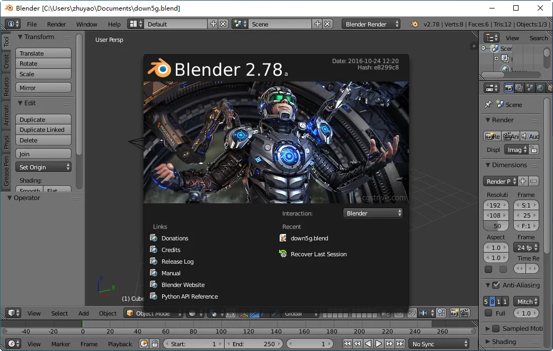Collapse the Transform panel

click(x=20, y=37)
